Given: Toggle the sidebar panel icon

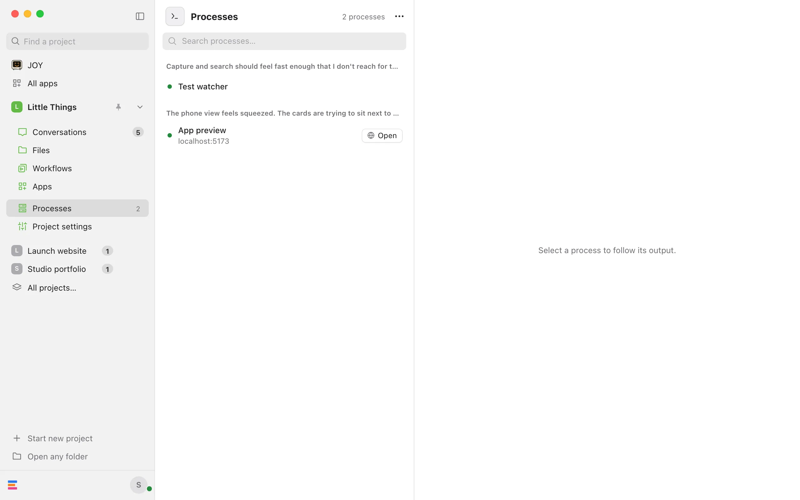Looking at the screenshot, I should pos(140,16).
